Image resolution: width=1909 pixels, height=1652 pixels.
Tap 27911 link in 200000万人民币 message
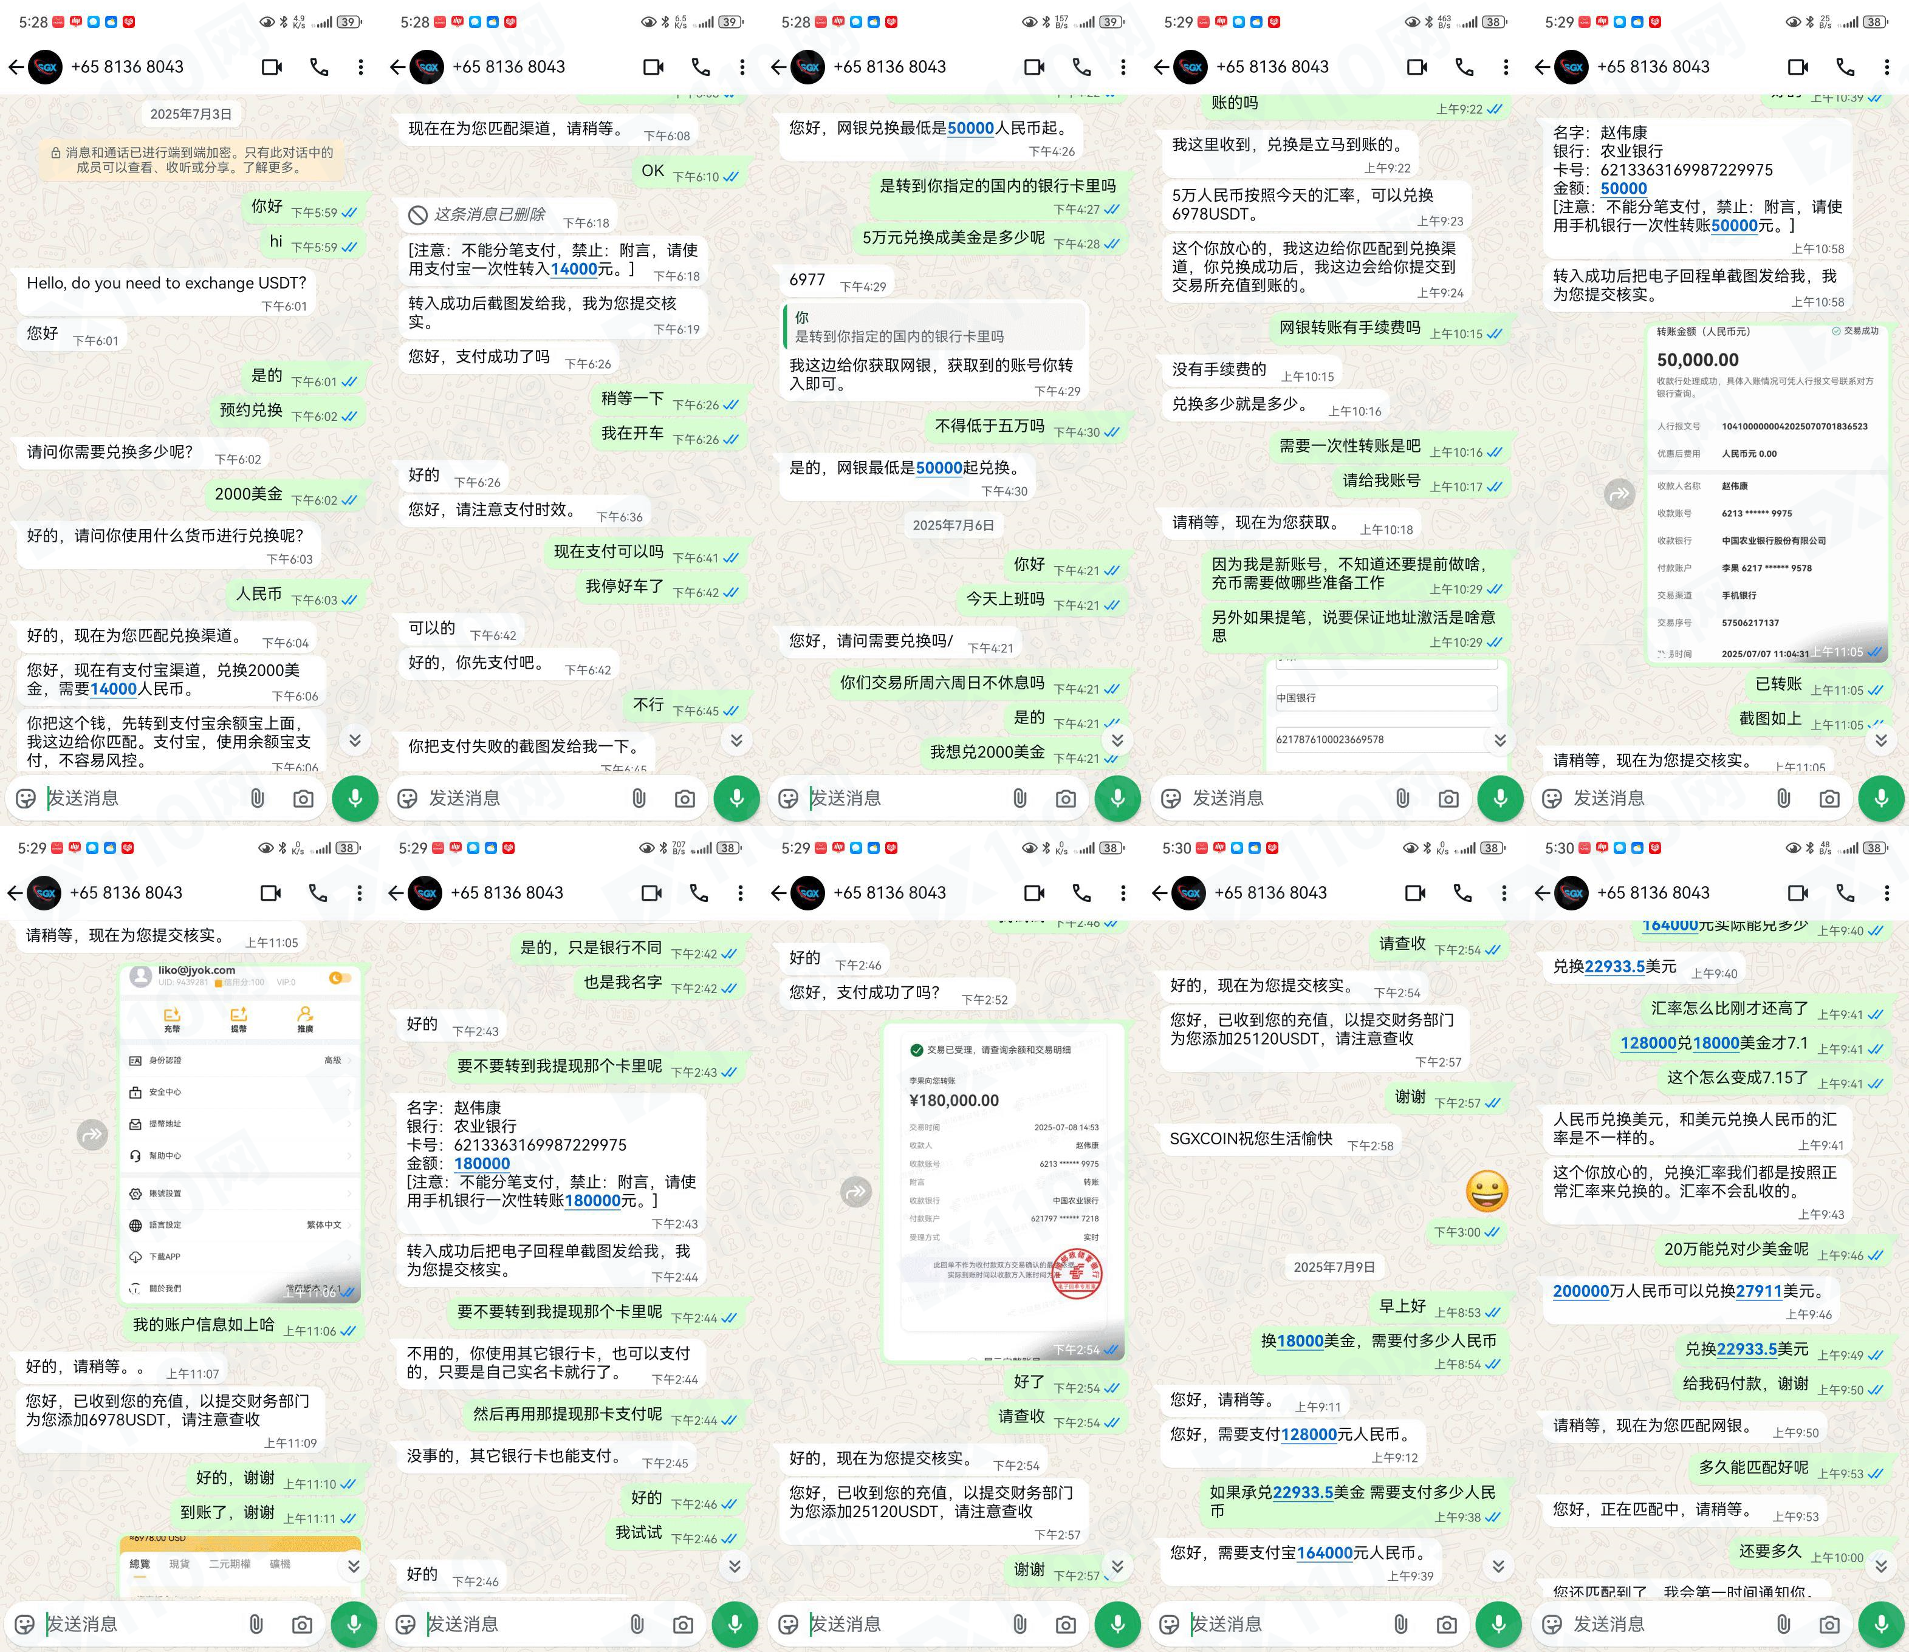1759,1291
